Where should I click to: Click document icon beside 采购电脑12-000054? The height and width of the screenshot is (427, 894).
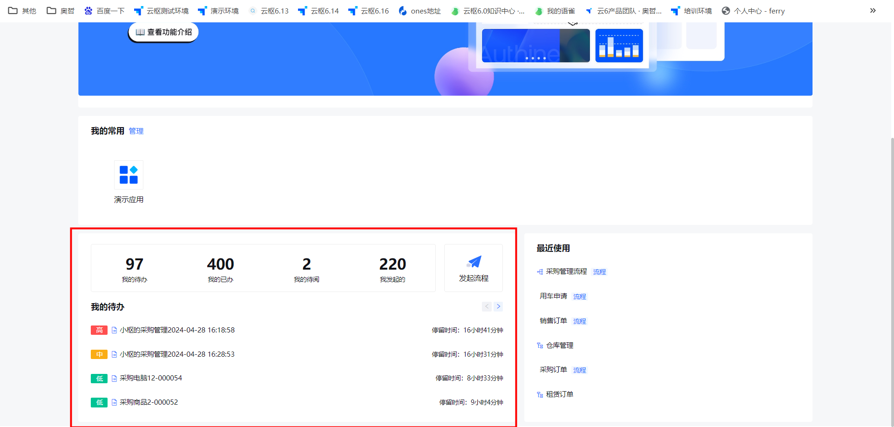coord(114,379)
